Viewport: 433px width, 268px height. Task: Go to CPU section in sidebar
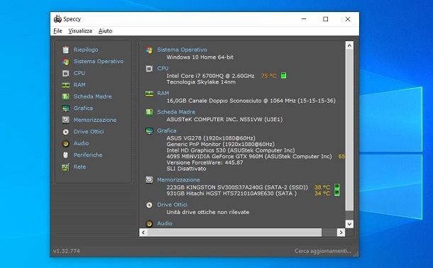click(x=79, y=73)
